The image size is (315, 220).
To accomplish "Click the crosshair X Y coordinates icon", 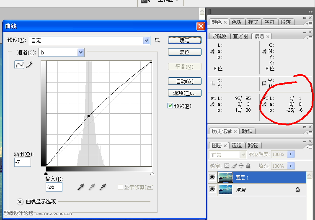I will tap(212, 83).
